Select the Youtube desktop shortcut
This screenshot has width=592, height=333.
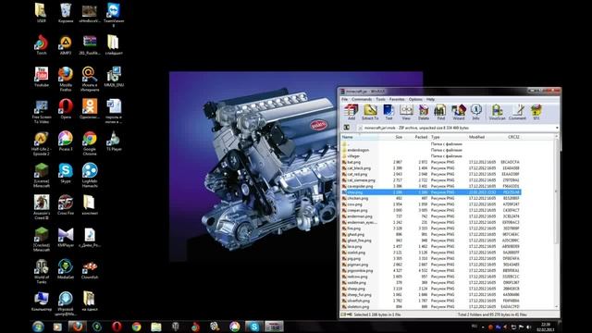pos(42,77)
